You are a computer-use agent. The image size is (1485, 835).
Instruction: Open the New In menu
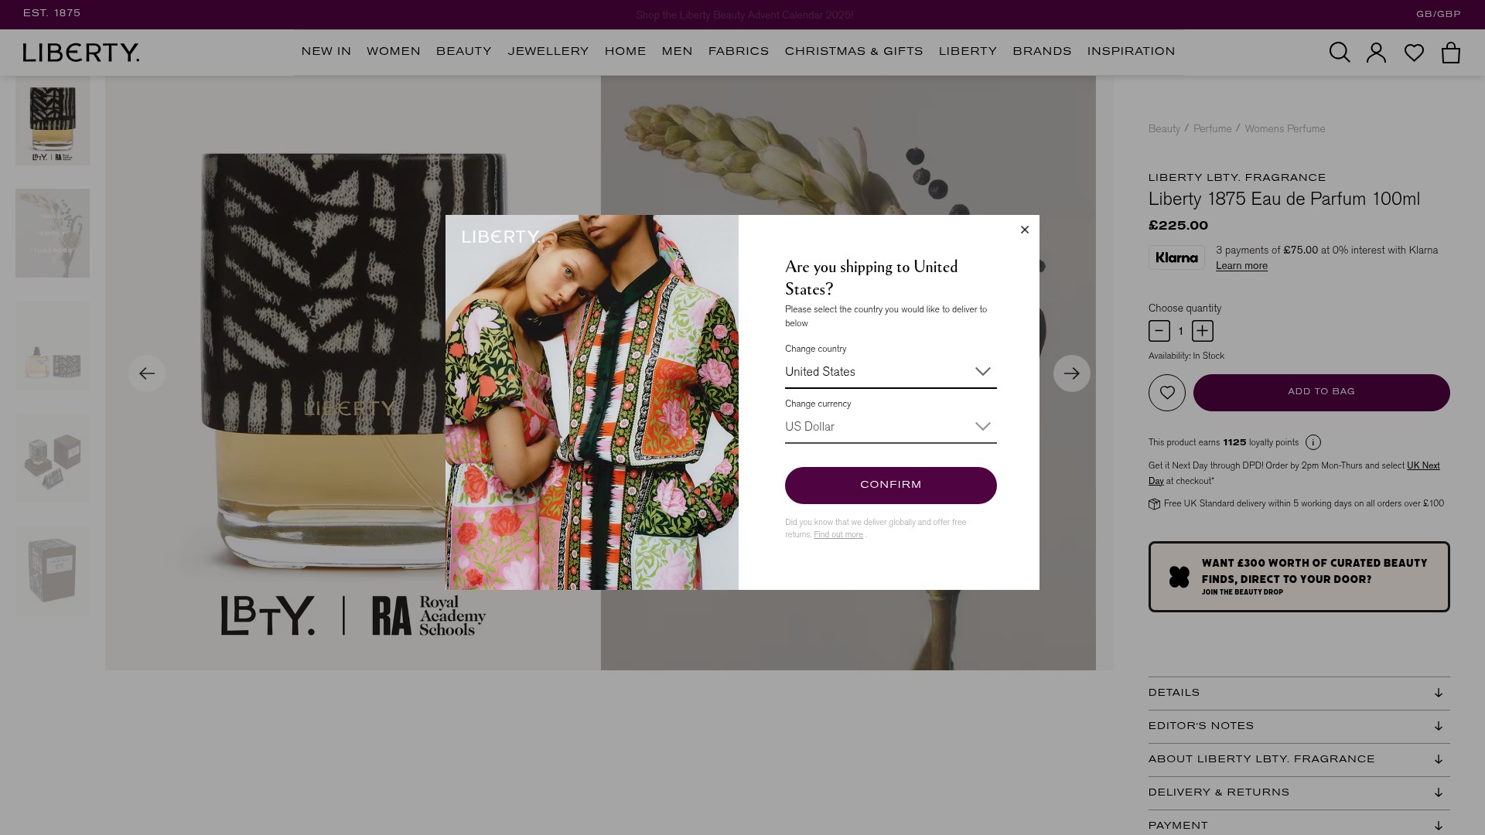point(326,52)
